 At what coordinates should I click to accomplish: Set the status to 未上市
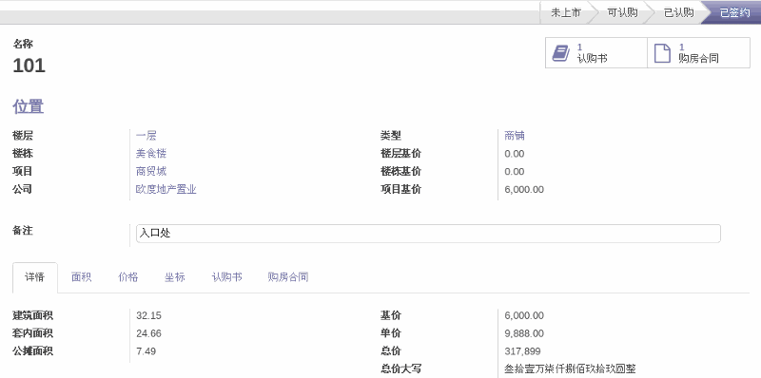point(565,12)
